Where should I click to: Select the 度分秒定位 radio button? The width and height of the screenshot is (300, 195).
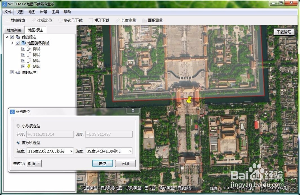pyautogui.click(x=18, y=143)
